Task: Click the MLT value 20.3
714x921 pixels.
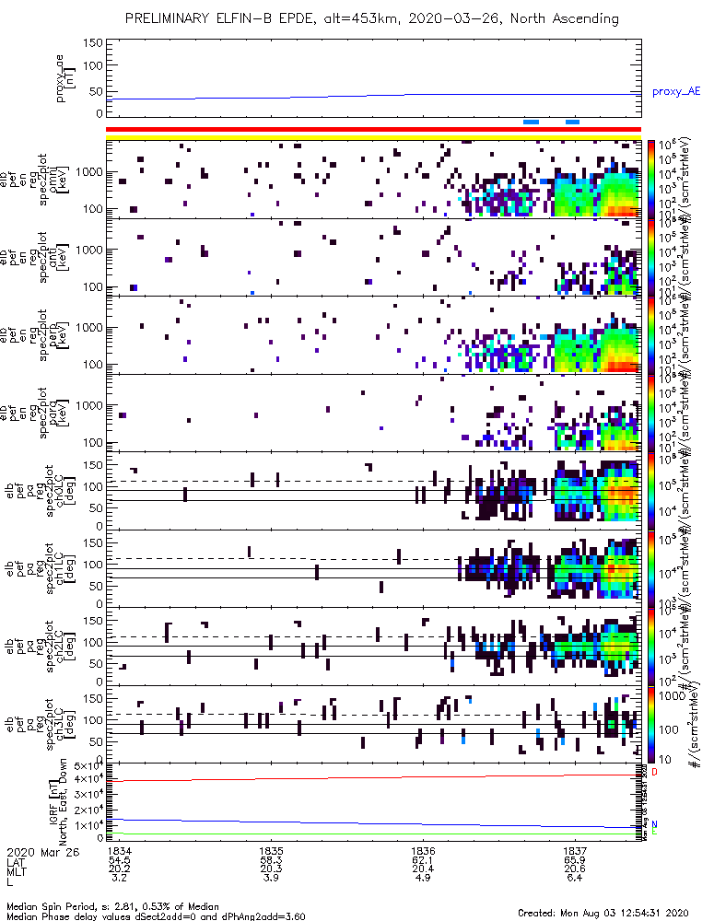Action: click(271, 869)
